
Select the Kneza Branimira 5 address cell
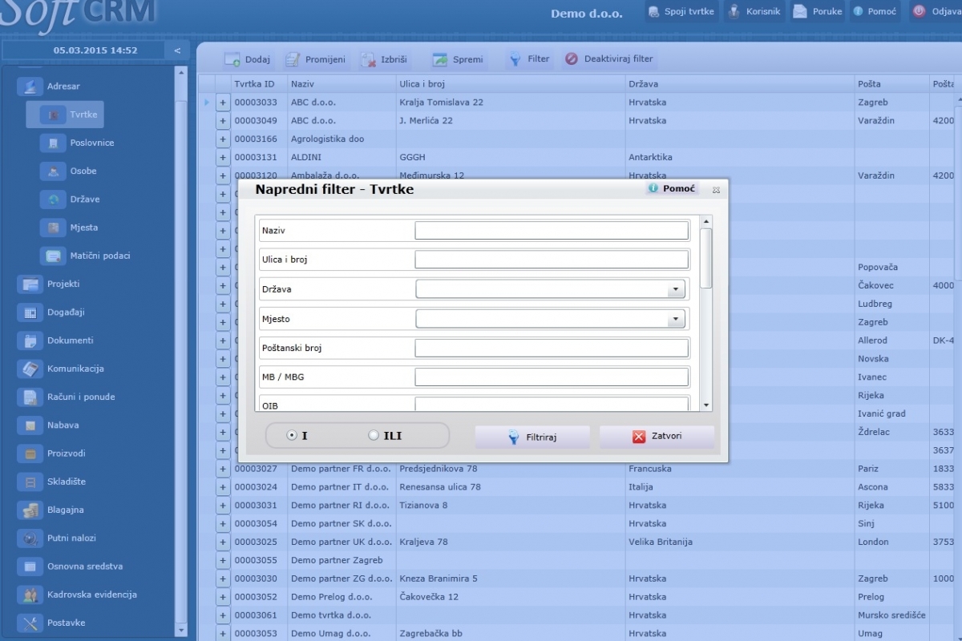point(511,579)
